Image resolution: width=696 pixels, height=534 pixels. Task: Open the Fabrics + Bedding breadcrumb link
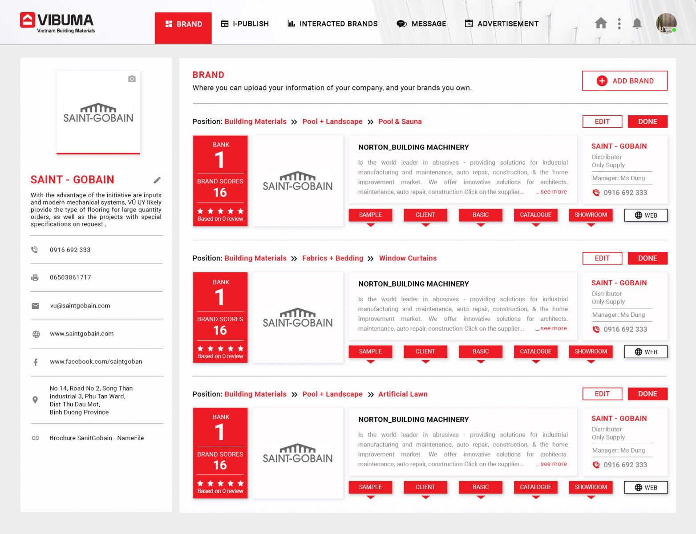pos(332,258)
